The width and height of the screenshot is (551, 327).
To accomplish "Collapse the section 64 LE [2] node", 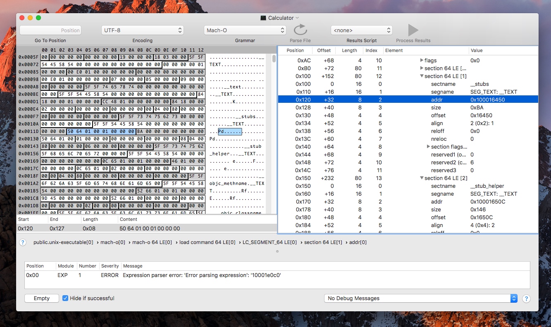I will 422,178.
